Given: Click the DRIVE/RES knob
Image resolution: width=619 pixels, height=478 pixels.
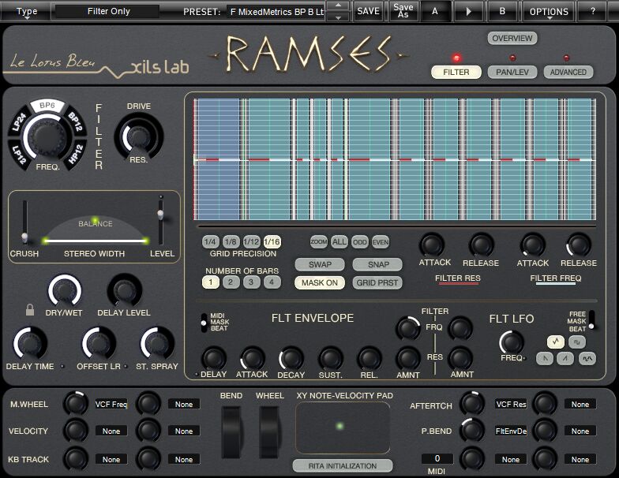Looking at the screenshot, I should 139,136.
